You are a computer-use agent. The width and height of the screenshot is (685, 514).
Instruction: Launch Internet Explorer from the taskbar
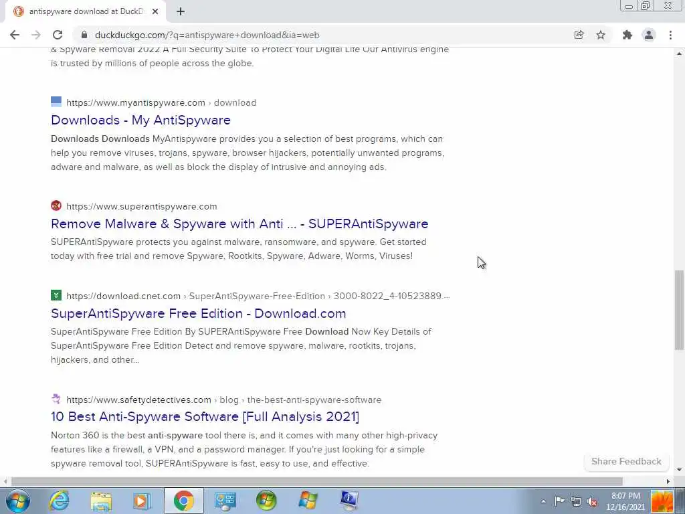pos(60,501)
